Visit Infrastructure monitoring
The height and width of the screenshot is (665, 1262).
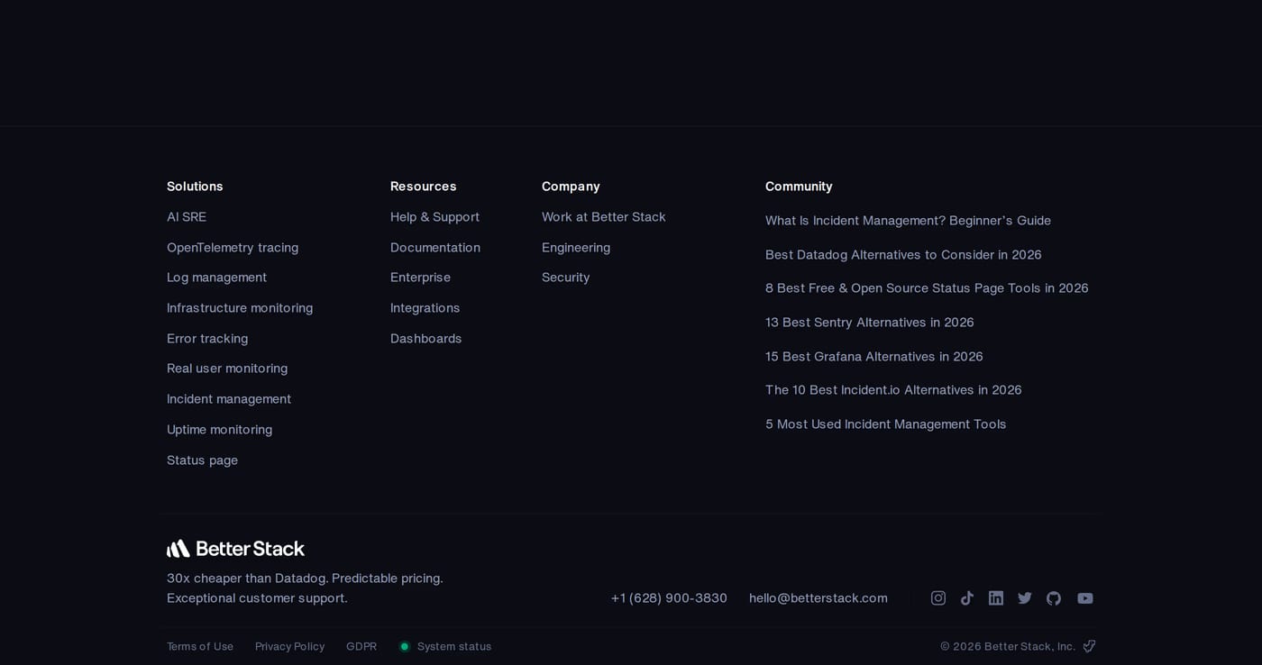(x=240, y=308)
